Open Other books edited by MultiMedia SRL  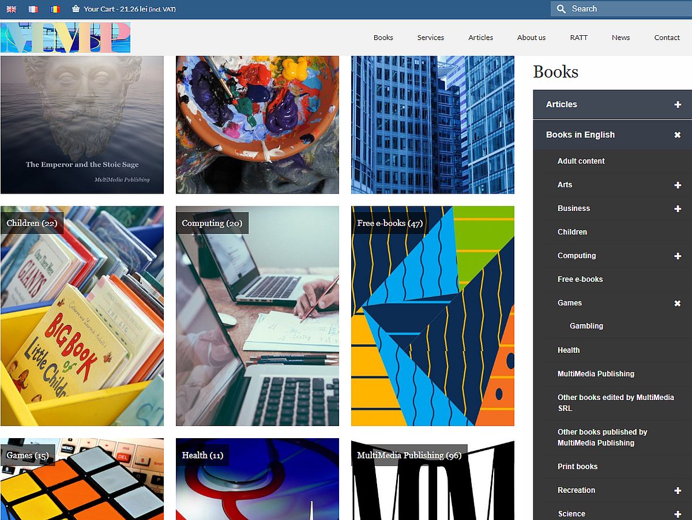click(615, 402)
